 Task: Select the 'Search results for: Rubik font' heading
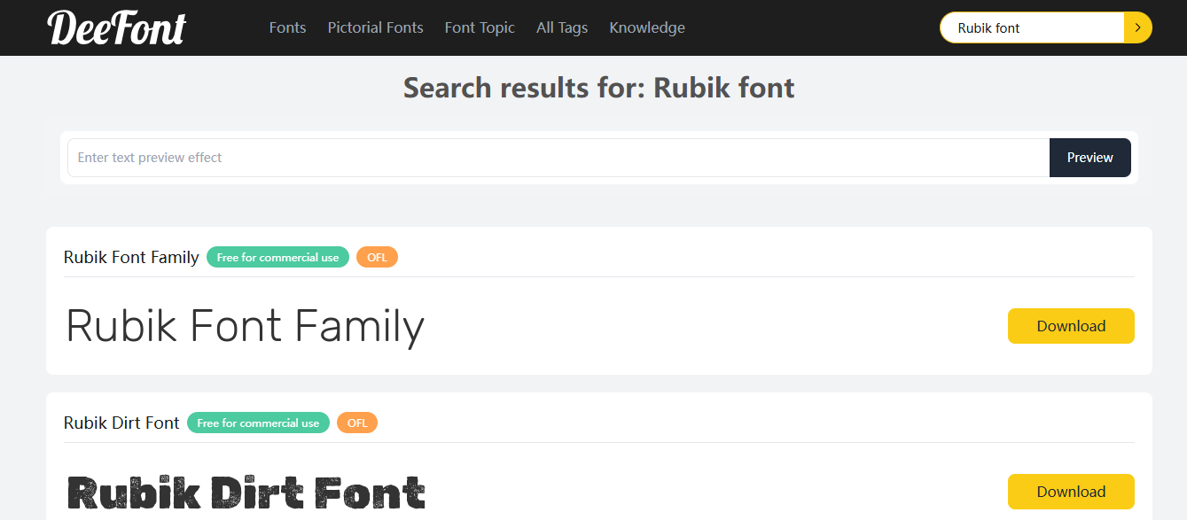point(599,88)
